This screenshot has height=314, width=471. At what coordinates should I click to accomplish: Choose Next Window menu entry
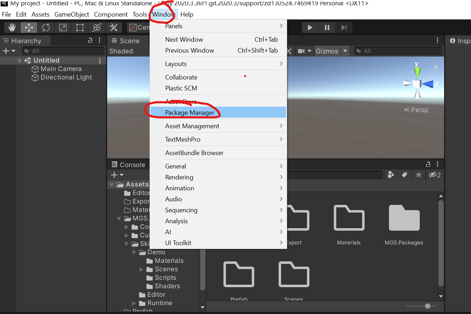point(218,40)
